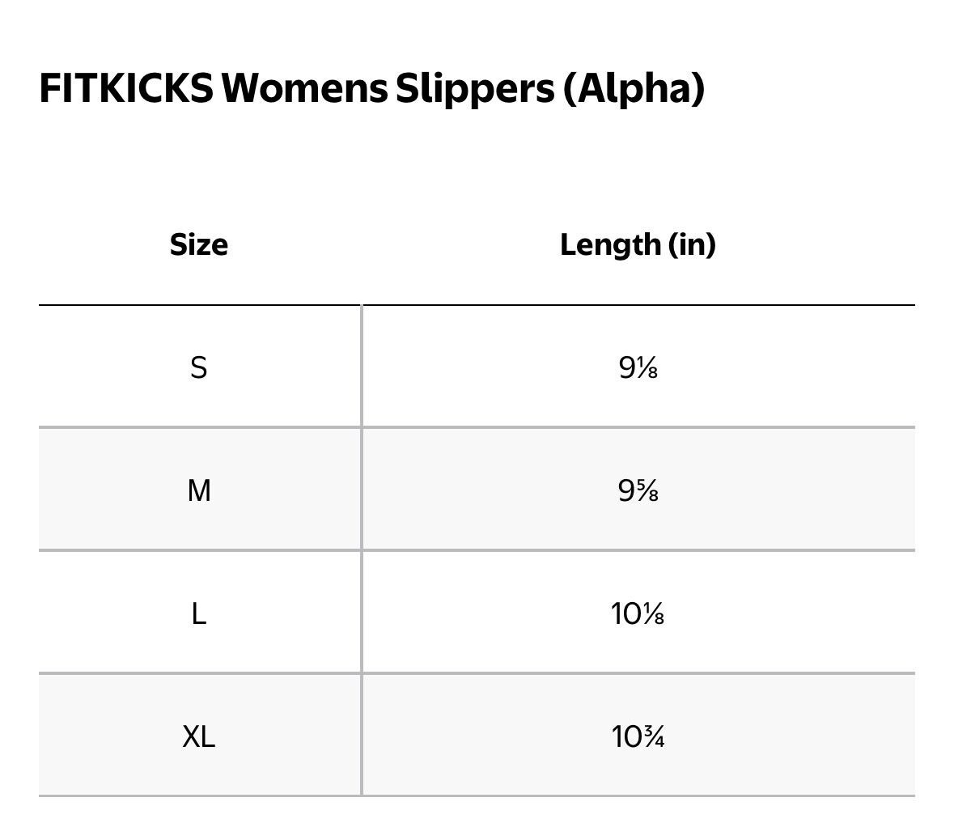Click the black rule under the Length header
This screenshot has width=954, height=840.
638,305
